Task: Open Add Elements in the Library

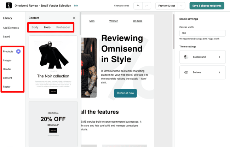Action: (11, 28)
